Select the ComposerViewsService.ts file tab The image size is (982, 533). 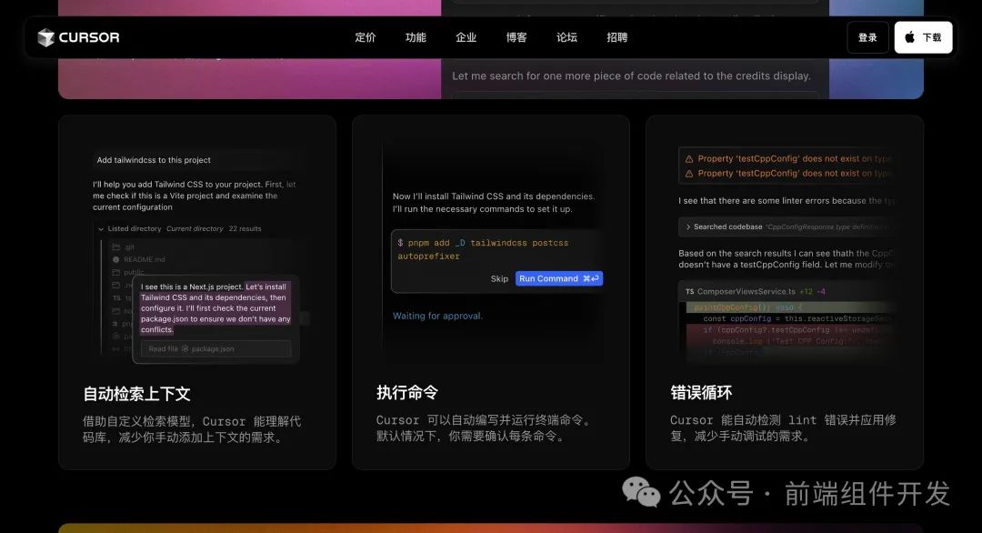(x=747, y=292)
